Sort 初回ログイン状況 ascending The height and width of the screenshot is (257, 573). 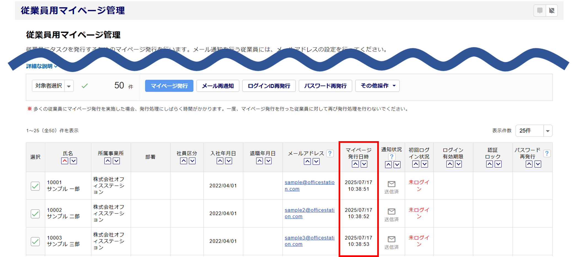416,164
